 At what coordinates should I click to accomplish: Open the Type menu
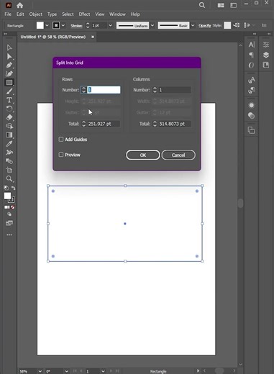52,14
